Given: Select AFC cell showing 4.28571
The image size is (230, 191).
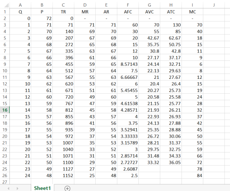Looking at the screenshot, I should 128,110.
